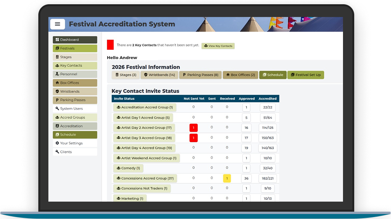Open Schedule in the sidebar
This screenshot has height=219, width=391.
coord(75,135)
